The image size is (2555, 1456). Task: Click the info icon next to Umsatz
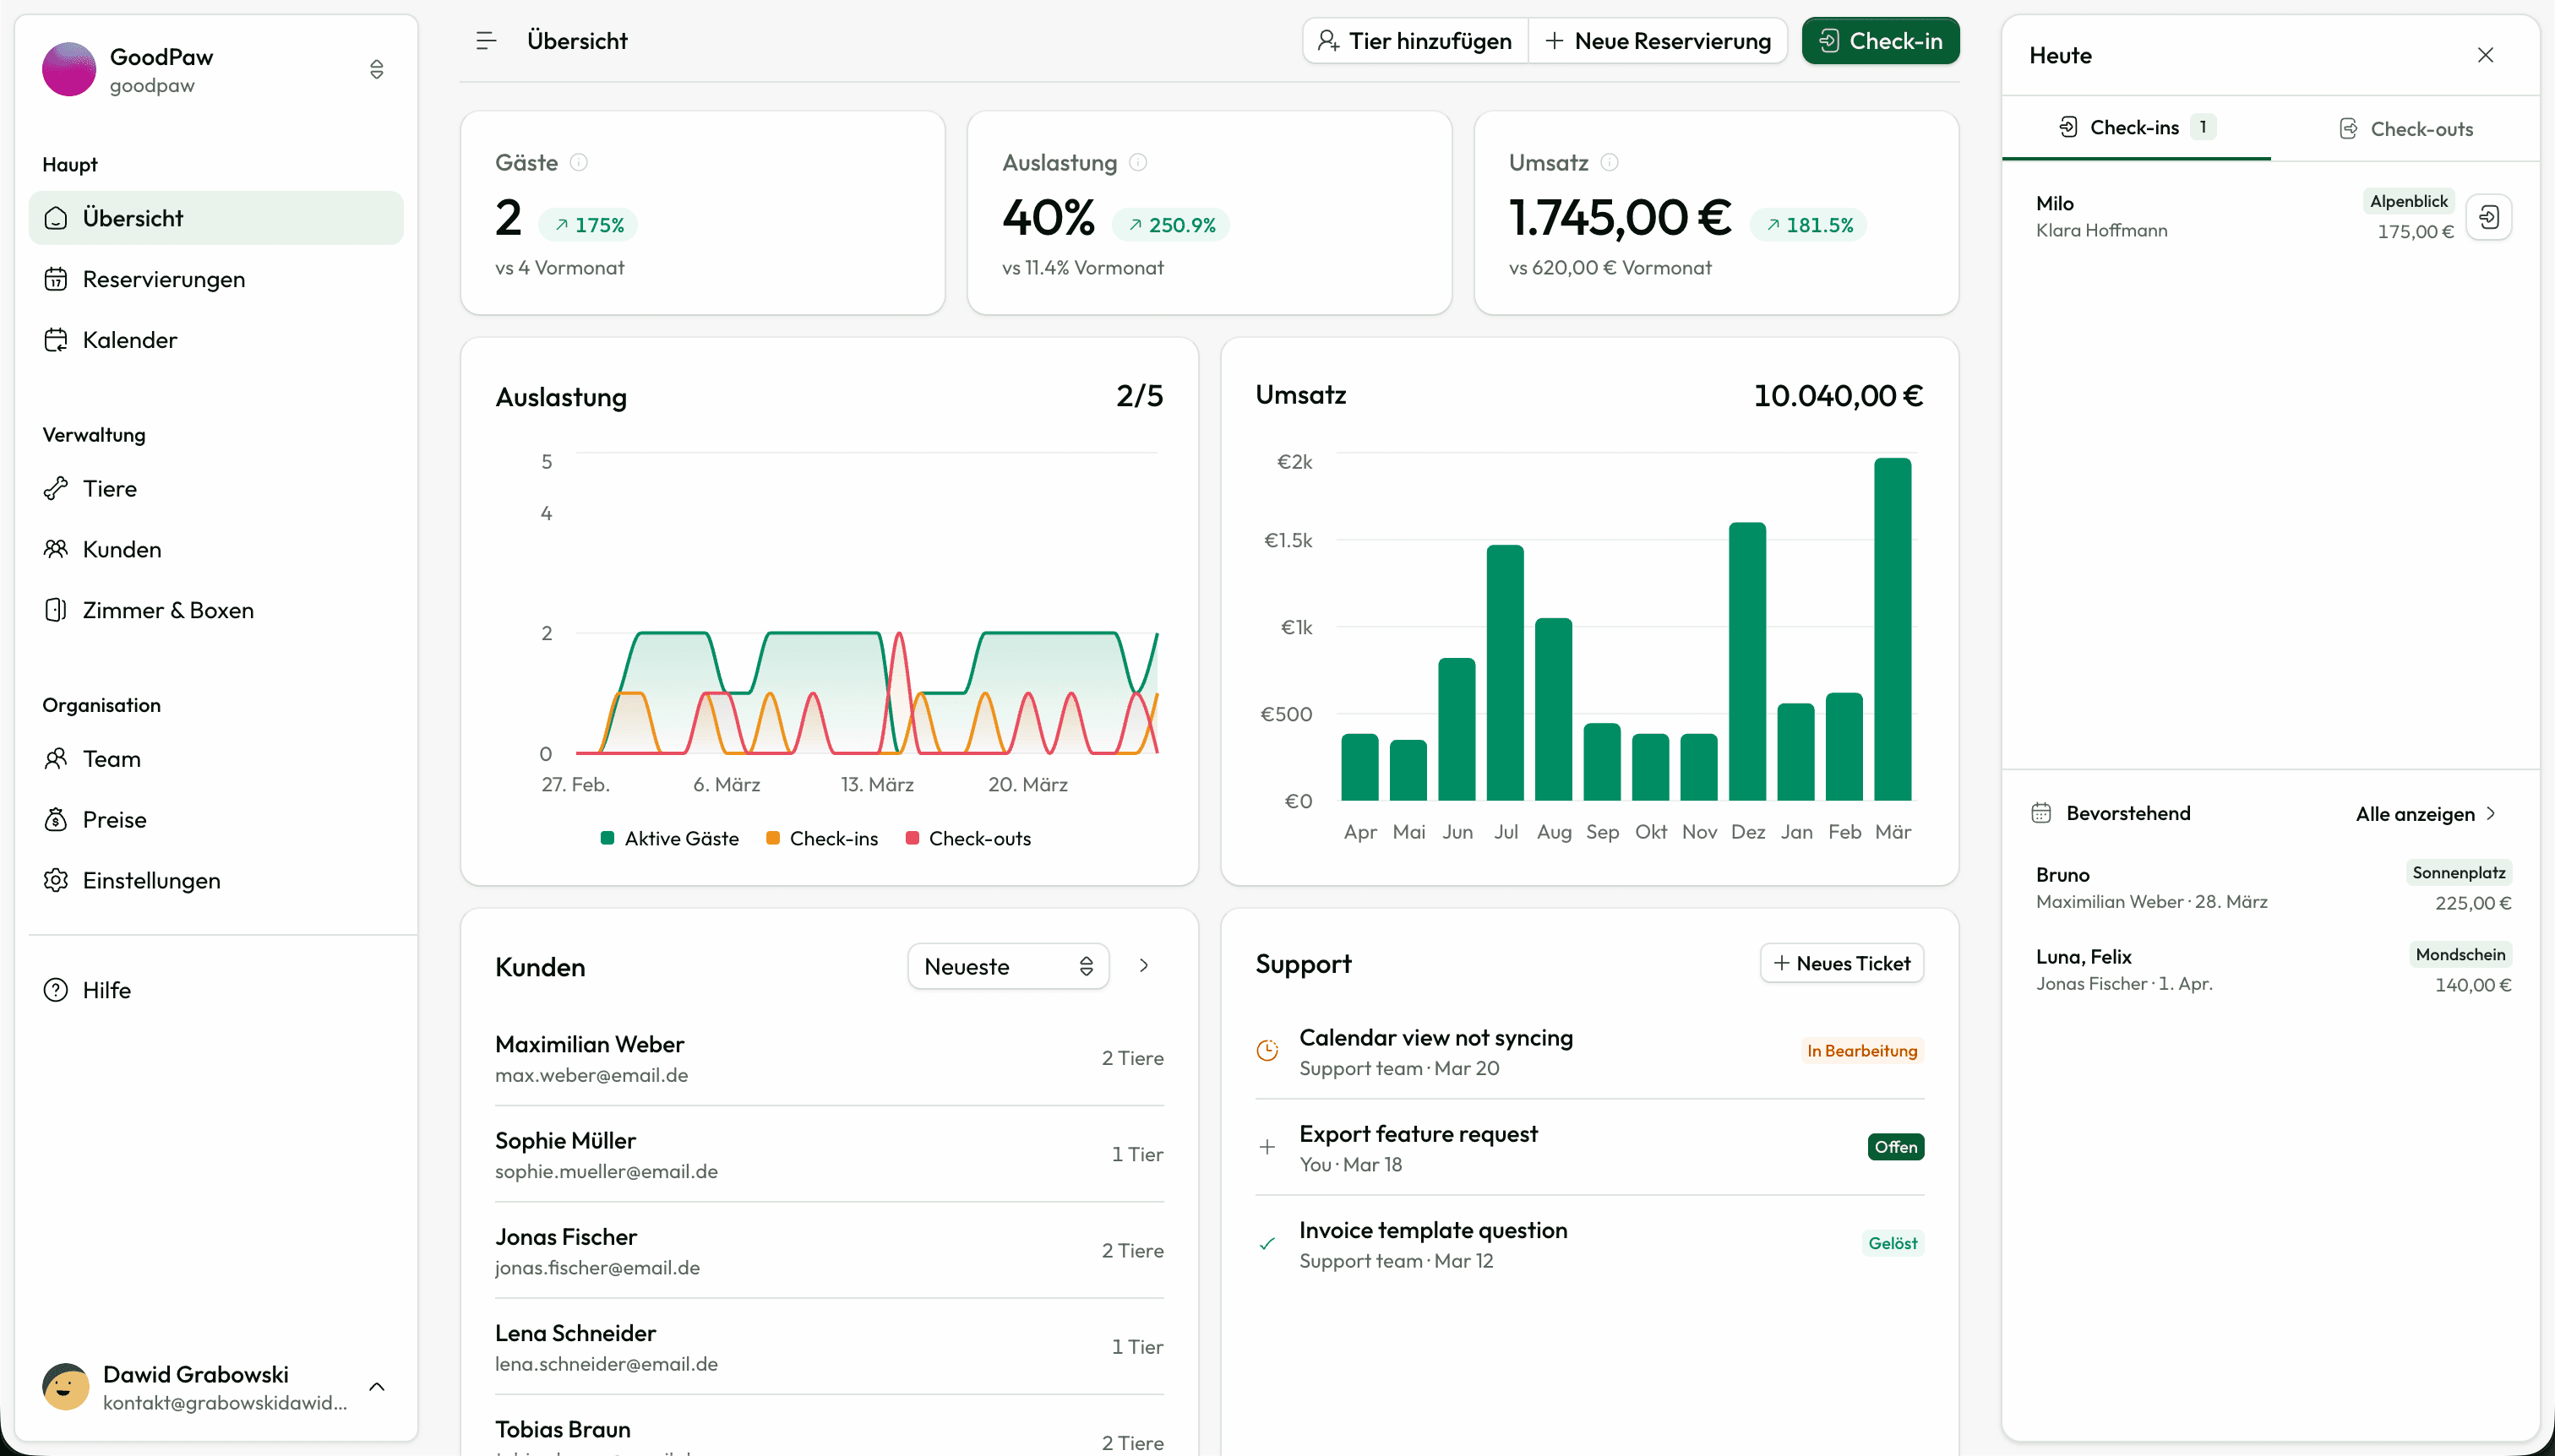click(1608, 162)
